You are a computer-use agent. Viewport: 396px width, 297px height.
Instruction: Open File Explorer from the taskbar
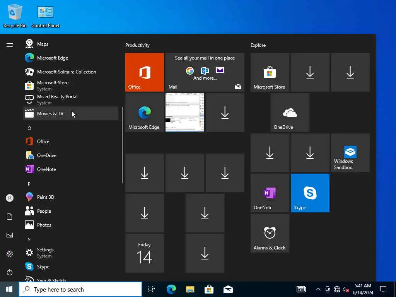click(x=190, y=289)
